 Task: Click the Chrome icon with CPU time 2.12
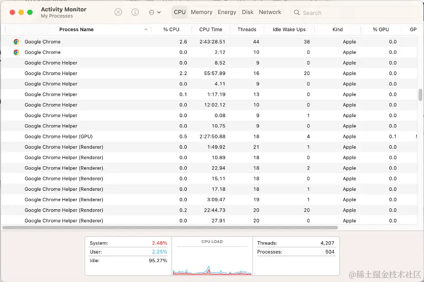click(x=16, y=52)
